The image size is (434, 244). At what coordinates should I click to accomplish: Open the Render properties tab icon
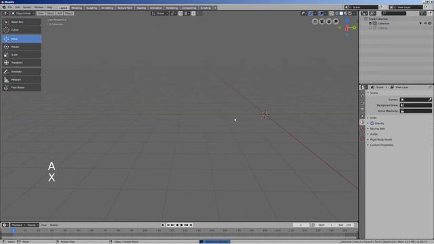[362, 103]
